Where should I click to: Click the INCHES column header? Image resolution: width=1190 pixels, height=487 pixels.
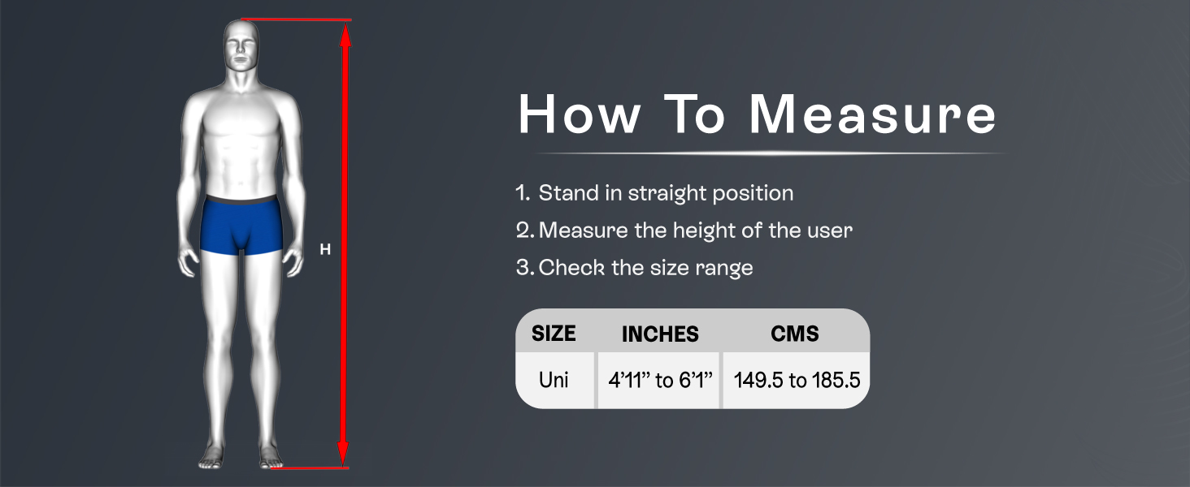coord(660,334)
